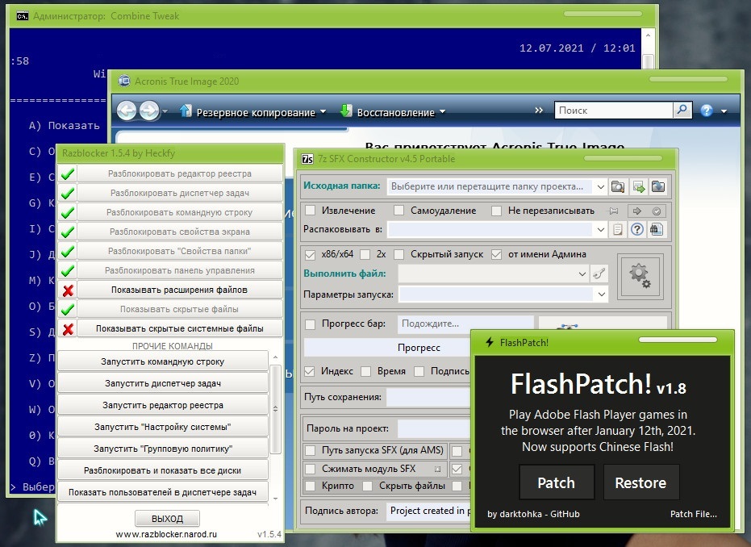Click the Подпись автора text field
751x547 pixels.
pyautogui.click(x=429, y=511)
